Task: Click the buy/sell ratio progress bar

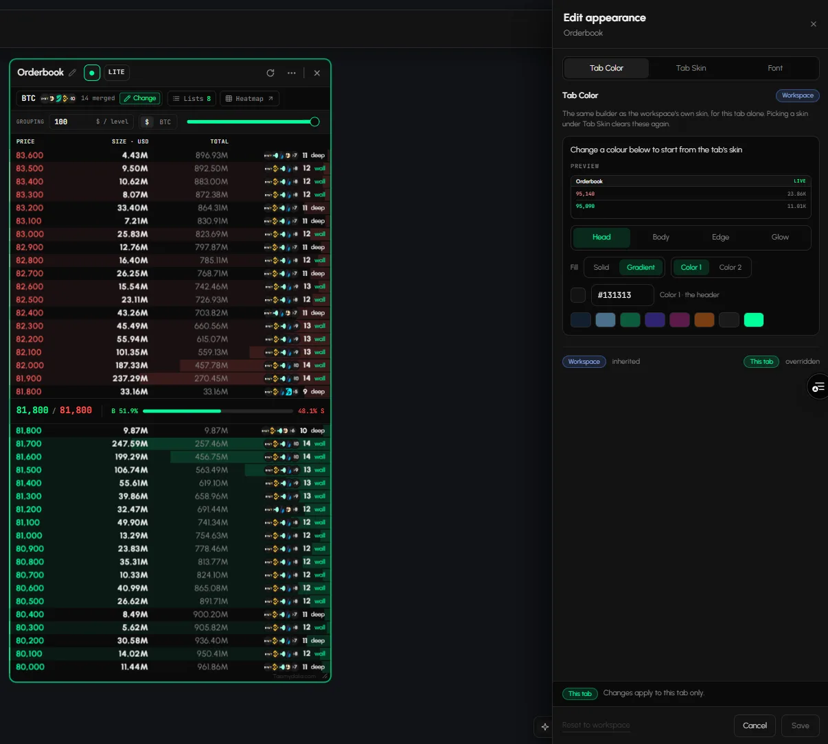Action: 218,411
